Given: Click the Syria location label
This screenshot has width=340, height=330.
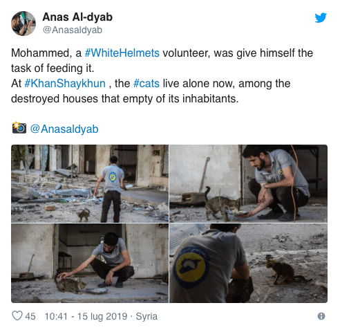Looking at the screenshot, I should 147,316.
